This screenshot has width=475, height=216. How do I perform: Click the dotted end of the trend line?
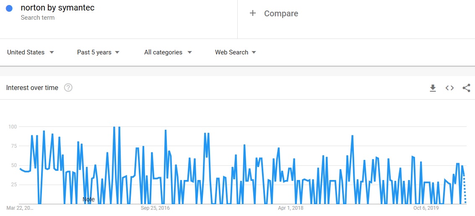(465, 189)
